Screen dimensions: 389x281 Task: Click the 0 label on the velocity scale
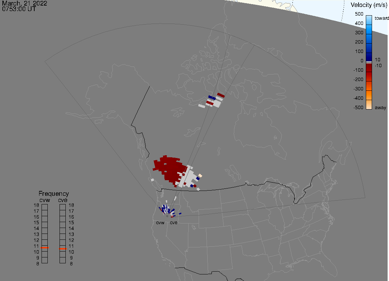(362, 61)
